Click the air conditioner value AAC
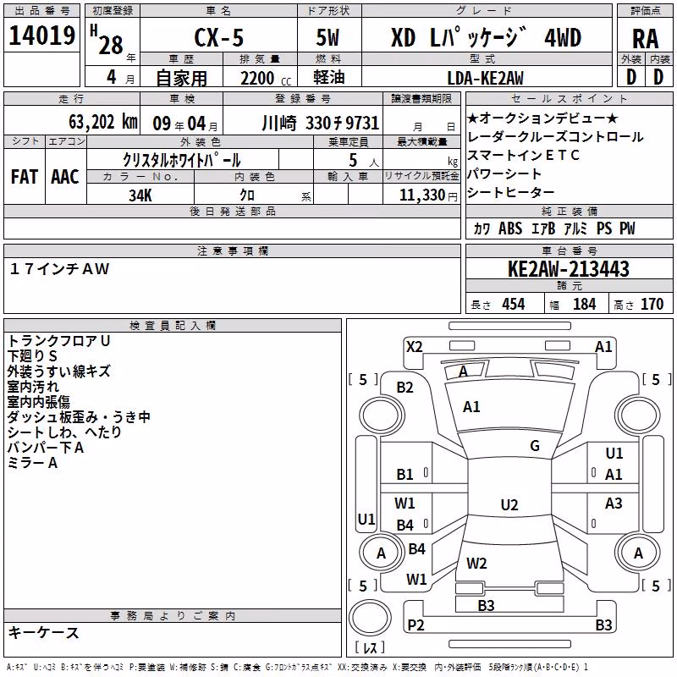Screen dimensions: 677x677 (65, 177)
